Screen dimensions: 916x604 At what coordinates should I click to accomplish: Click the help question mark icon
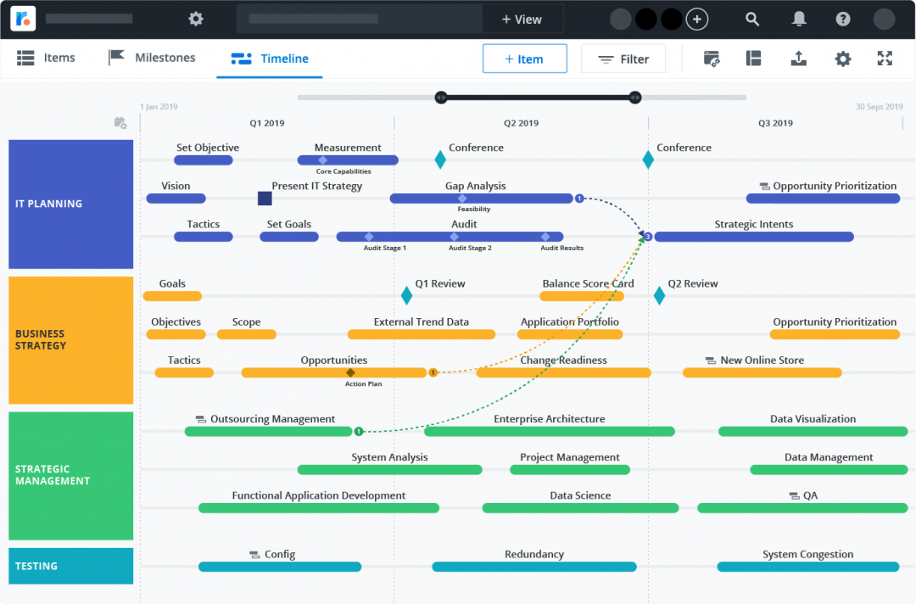(x=842, y=20)
